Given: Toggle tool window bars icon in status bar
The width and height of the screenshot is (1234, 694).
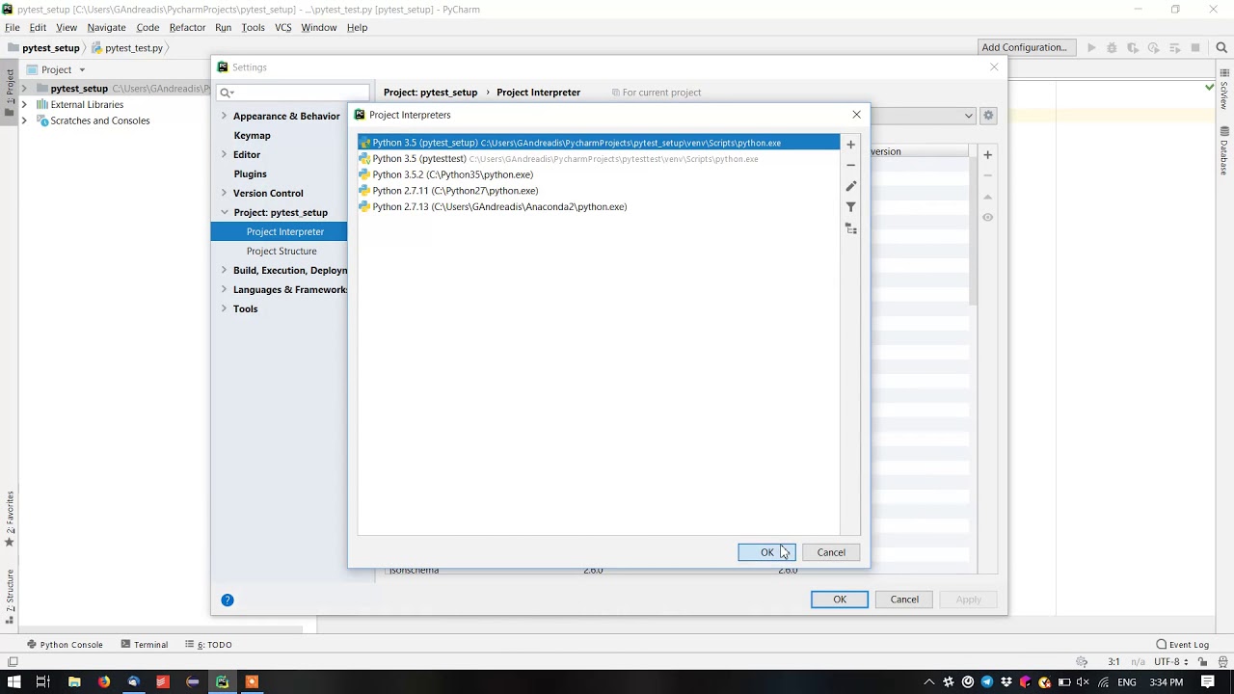Looking at the screenshot, I should 13,661.
